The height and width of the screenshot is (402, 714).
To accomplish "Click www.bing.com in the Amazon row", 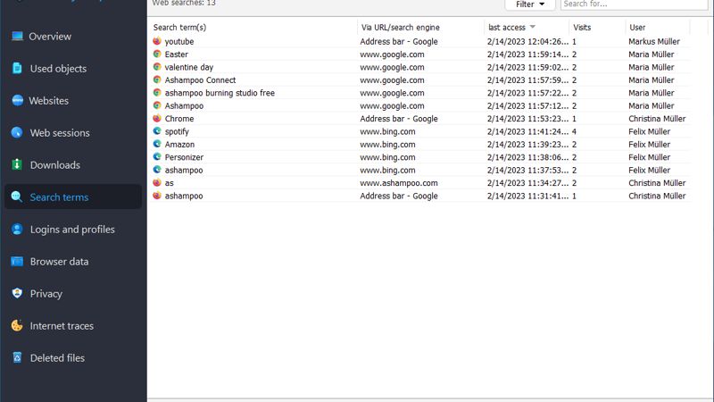I will point(387,145).
